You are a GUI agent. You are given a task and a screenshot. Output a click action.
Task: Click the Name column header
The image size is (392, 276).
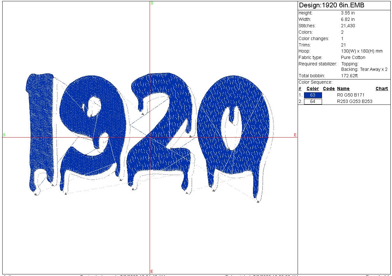(x=343, y=89)
